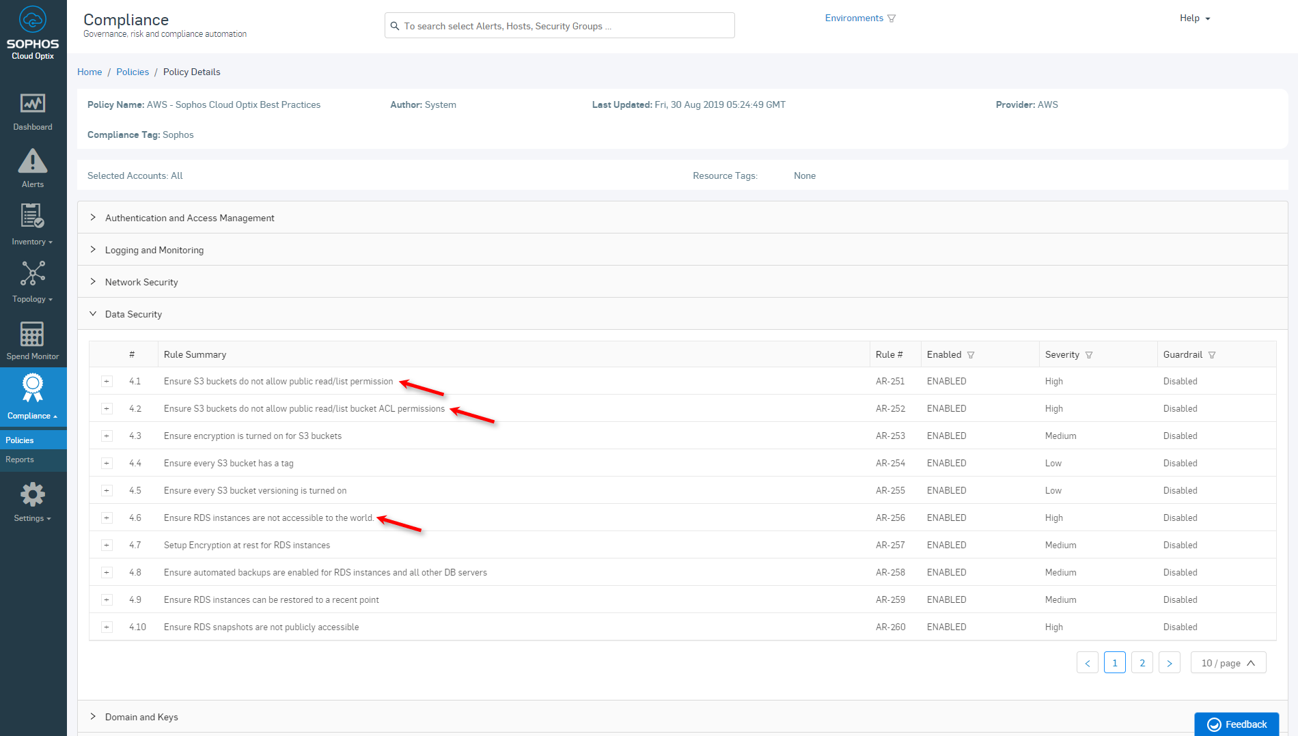Expand rule 4.7 row details
This screenshot has width=1298, height=736.
tap(107, 546)
